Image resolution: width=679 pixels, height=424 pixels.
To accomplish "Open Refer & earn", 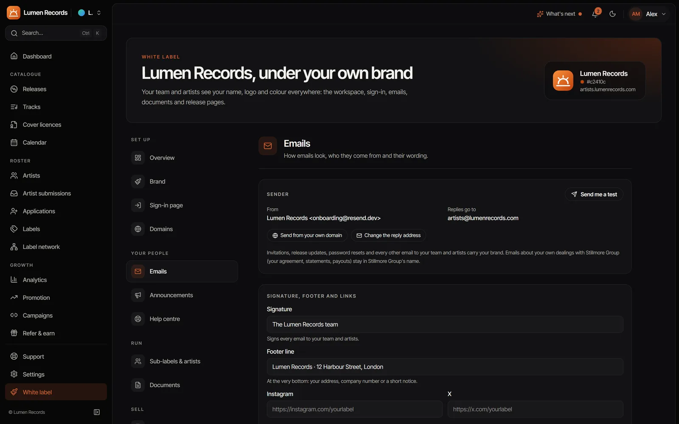I will pyautogui.click(x=56, y=333).
